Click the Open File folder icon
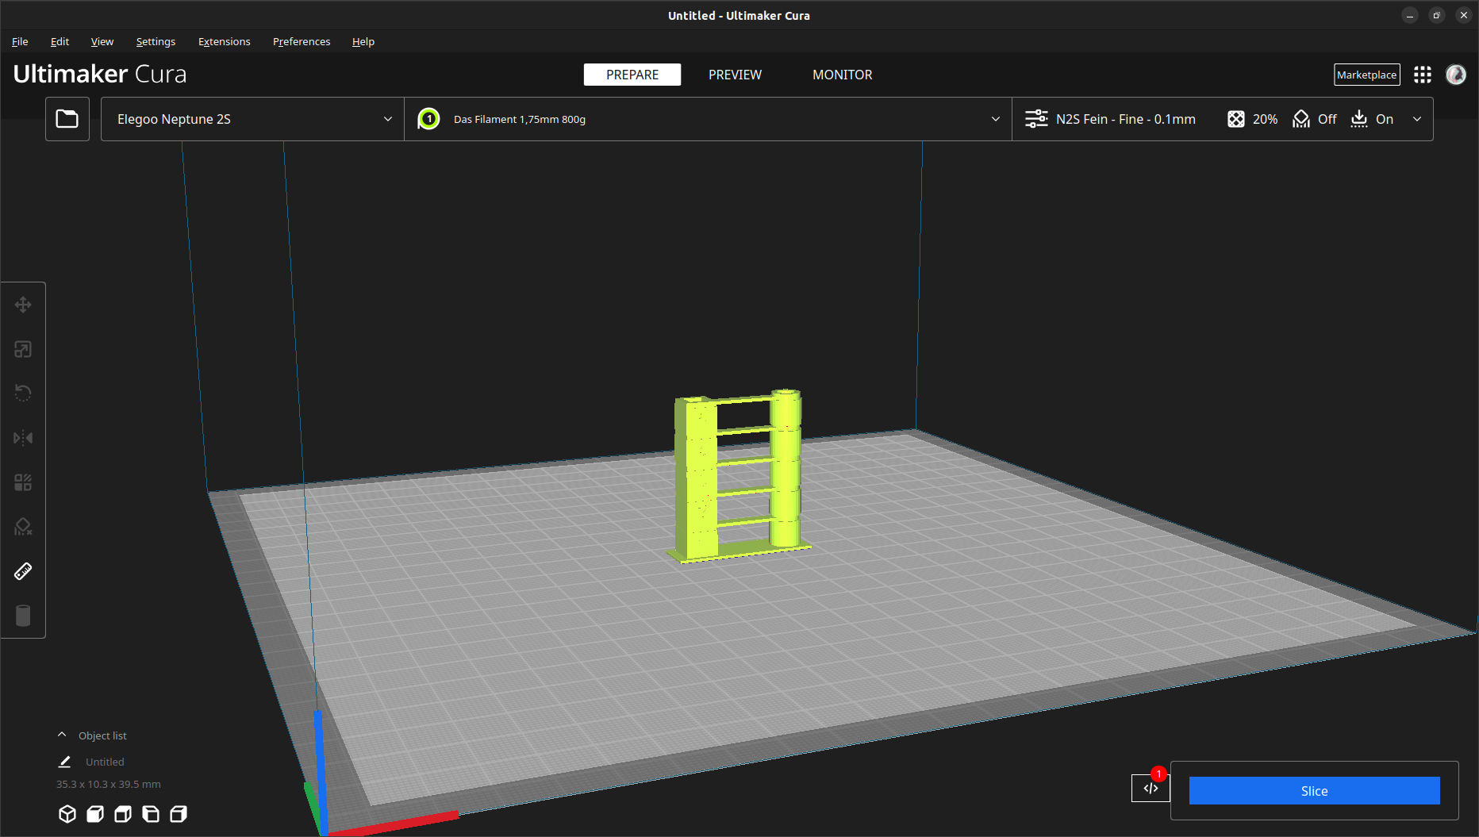This screenshot has height=837, width=1479. coord(67,119)
